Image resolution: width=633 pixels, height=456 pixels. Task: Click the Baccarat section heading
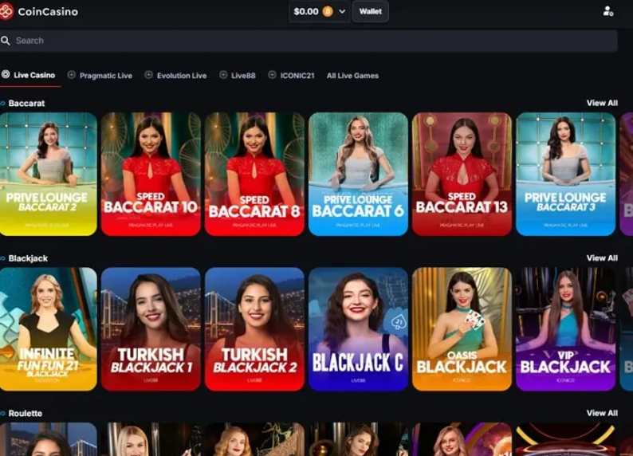(x=26, y=104)
